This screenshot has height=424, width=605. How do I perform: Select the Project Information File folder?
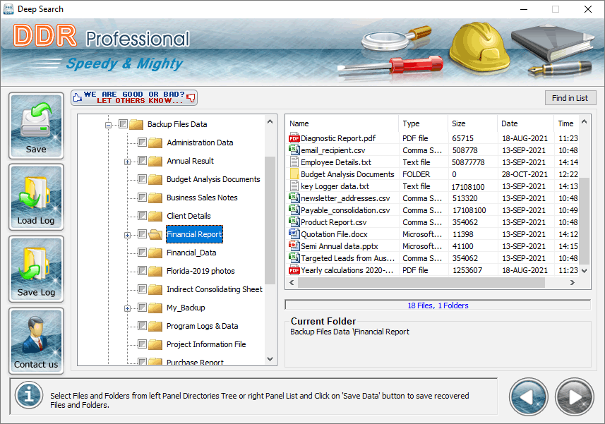[206, 344]
